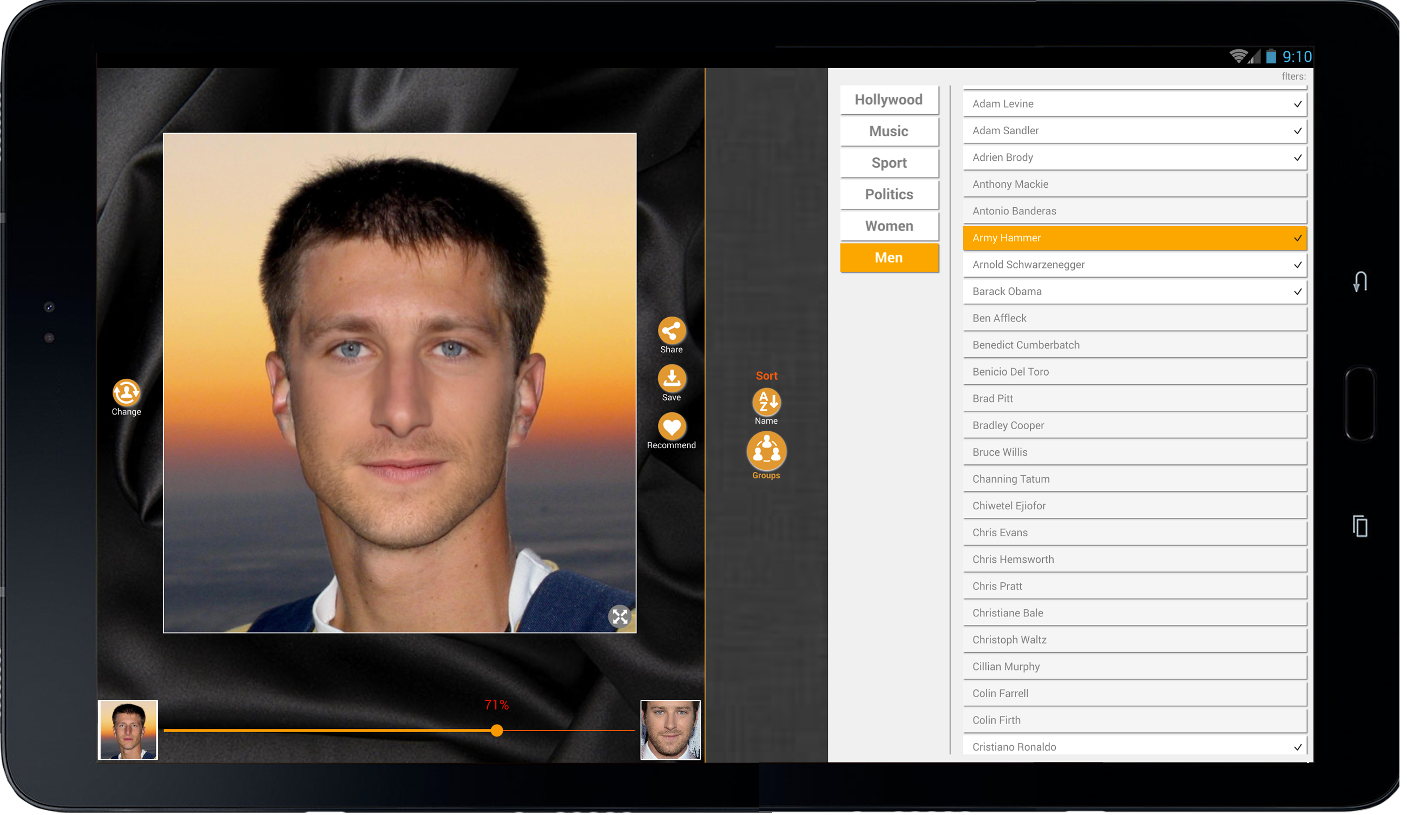Tap the Share icon
The image size is (1407, 815).
pos(671,331)
